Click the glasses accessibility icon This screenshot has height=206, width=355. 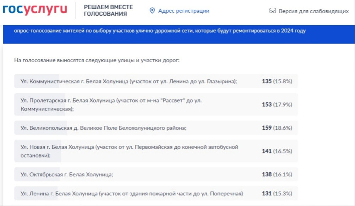click(272, 11)
